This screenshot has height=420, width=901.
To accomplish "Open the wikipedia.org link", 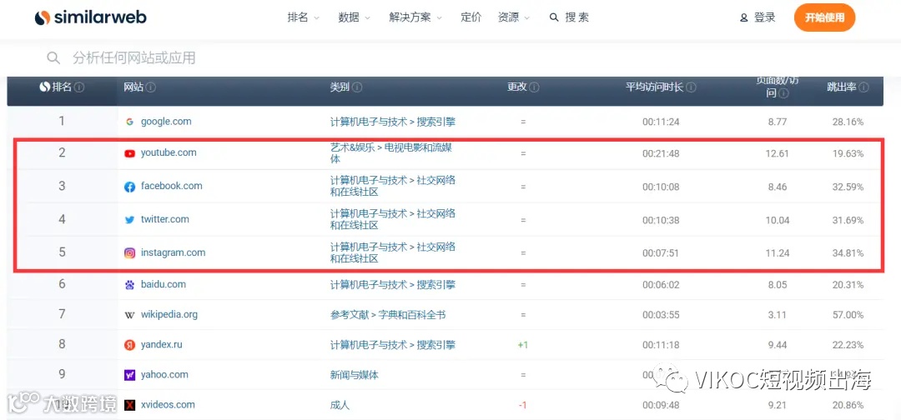I will pyautogui.click(x=169, y=314).
